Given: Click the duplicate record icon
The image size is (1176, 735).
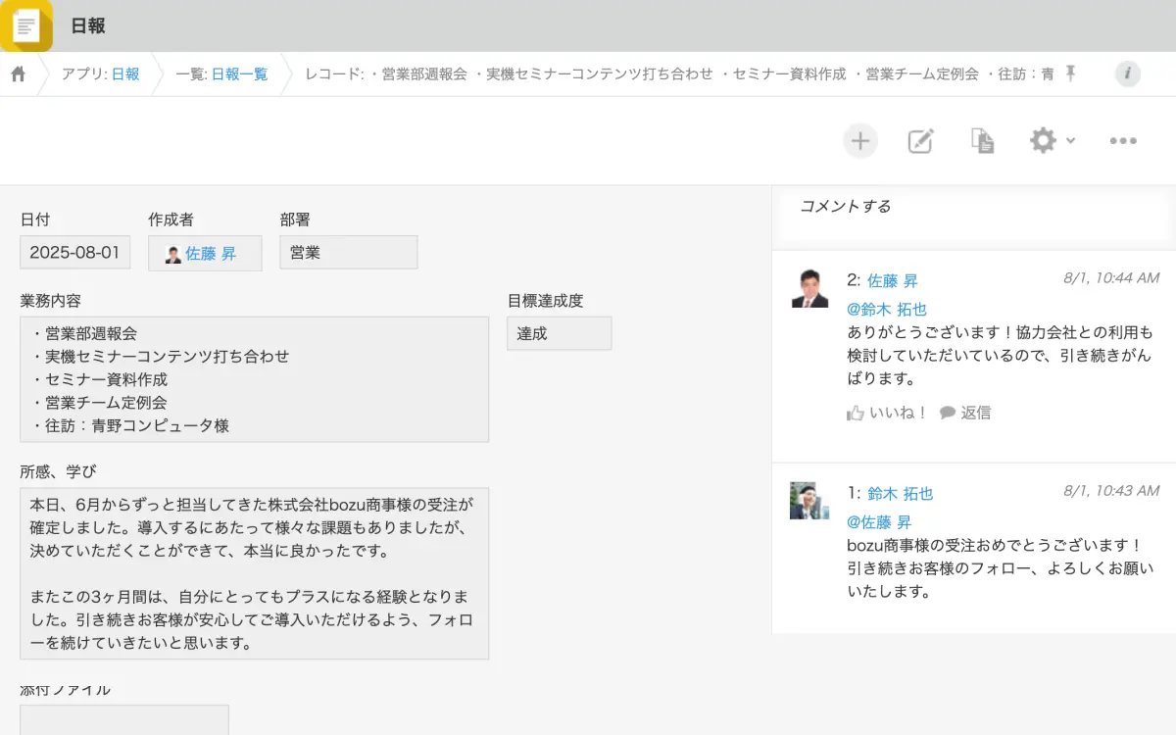Looking at the screenshot, I should click(982, 141).
